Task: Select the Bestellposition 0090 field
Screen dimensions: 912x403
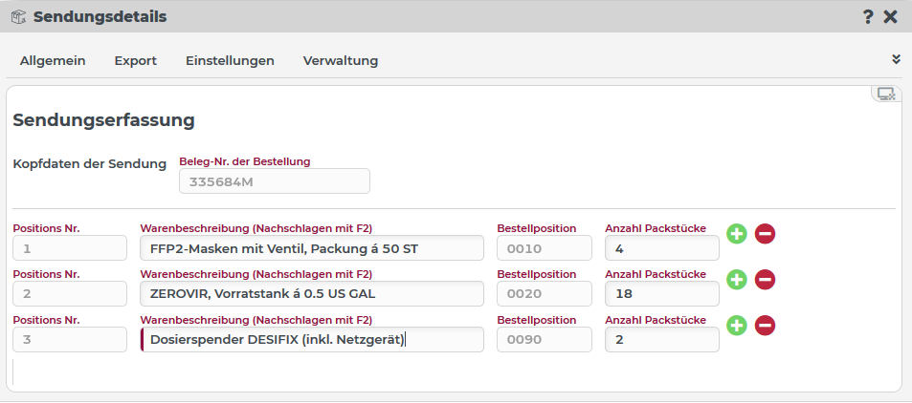Action: click(x=545, y=340)
